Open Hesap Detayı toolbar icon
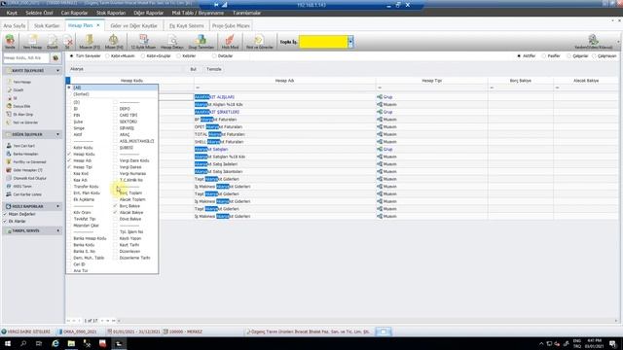 [172, 41]
